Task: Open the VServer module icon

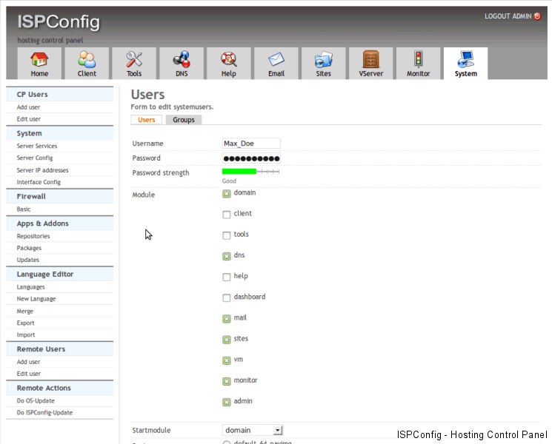Action: pos(370,59)
